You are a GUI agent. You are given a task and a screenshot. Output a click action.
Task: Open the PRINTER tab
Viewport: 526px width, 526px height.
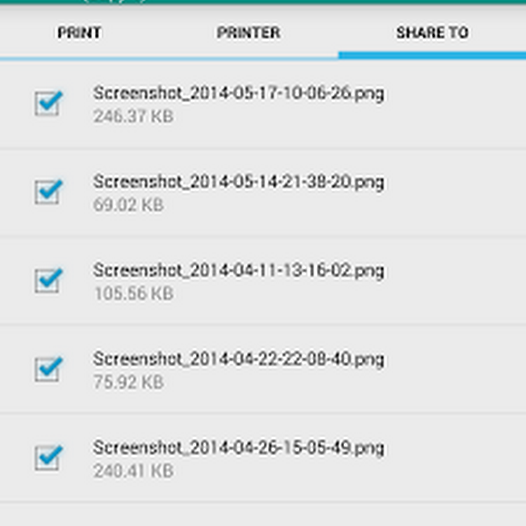248,33
